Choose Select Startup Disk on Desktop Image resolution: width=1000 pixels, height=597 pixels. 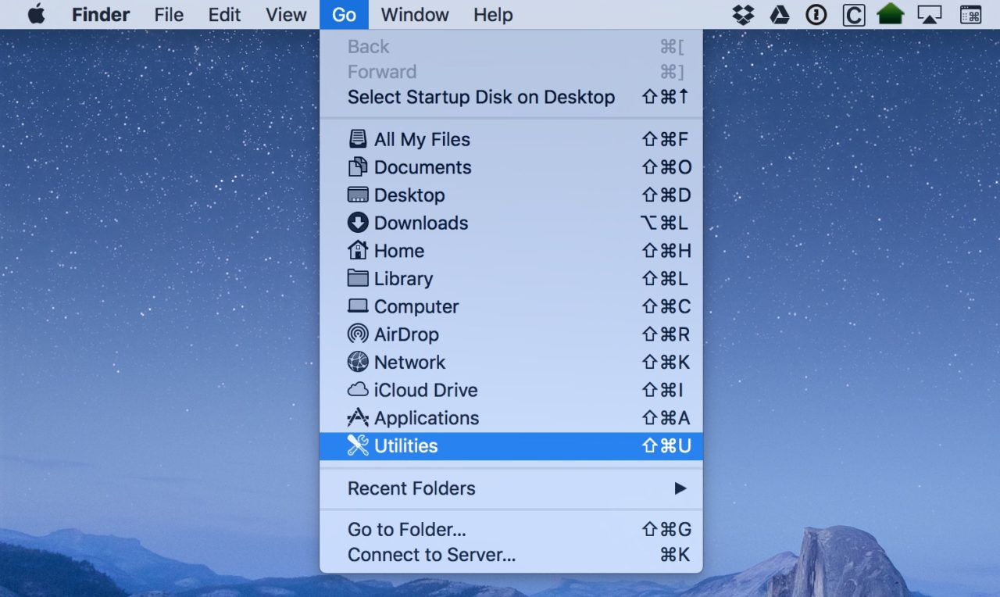pyautogui.click(x=511, y=97)
